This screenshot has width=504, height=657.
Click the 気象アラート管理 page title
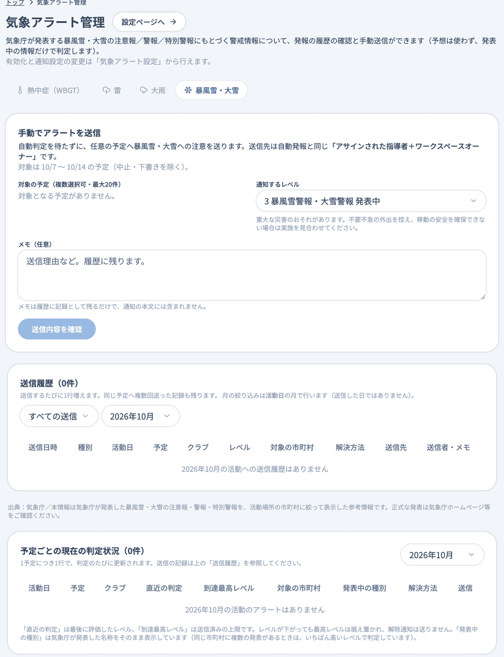pyautogui.click(x=55, y=22)
